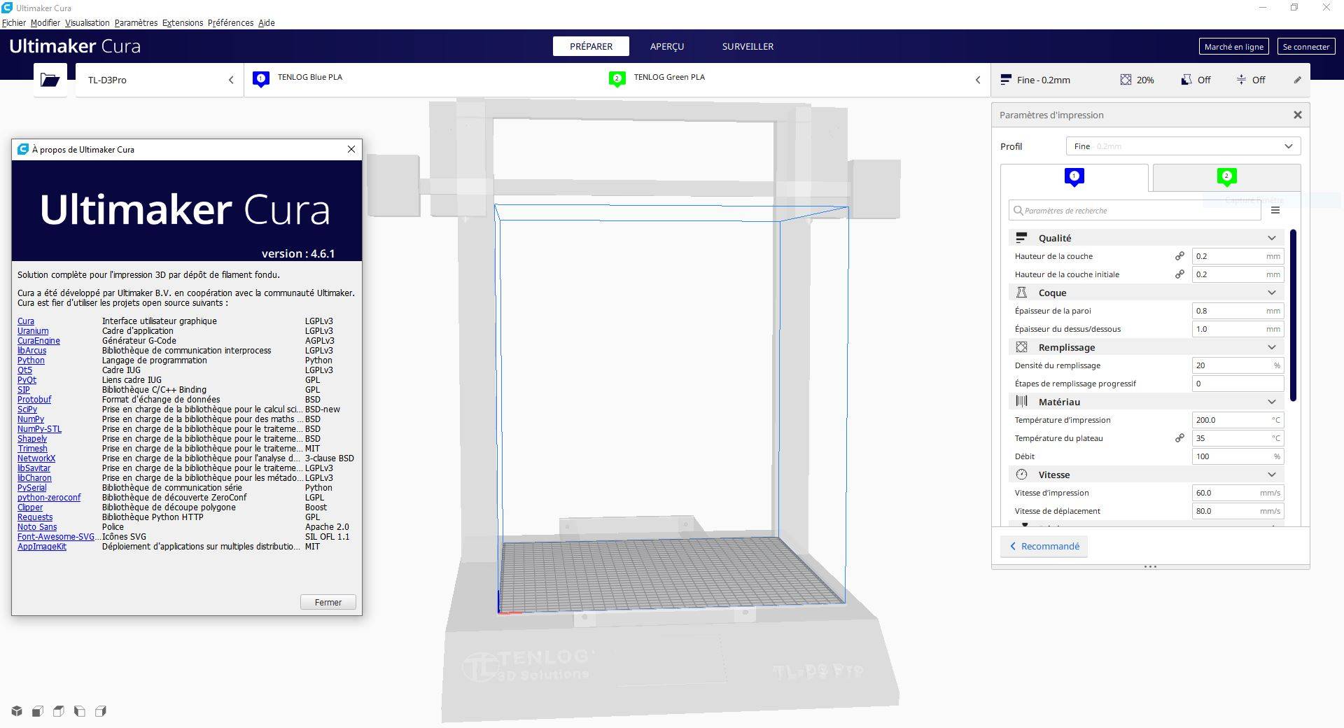Click the Débit value field
This screenshot has width=1344, height=728.
tap(1238, 456)
